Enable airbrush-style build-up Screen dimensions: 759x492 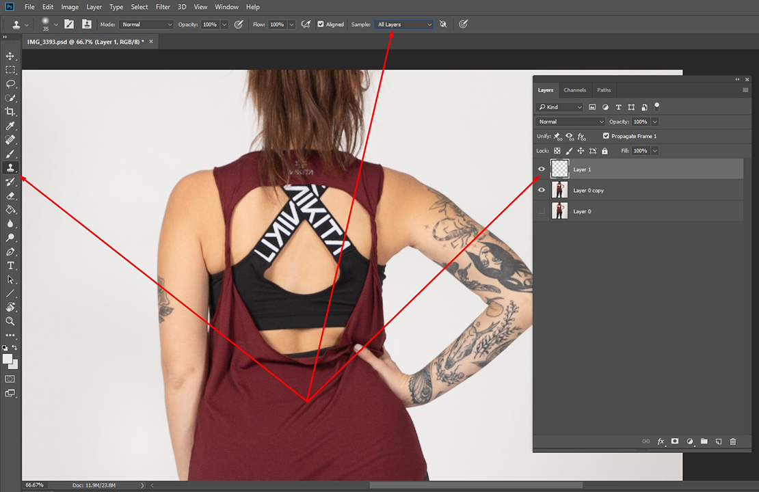[306, 24]
